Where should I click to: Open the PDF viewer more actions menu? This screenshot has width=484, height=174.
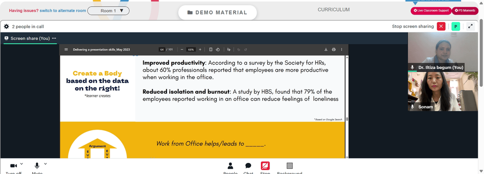(x=341, y=50)
